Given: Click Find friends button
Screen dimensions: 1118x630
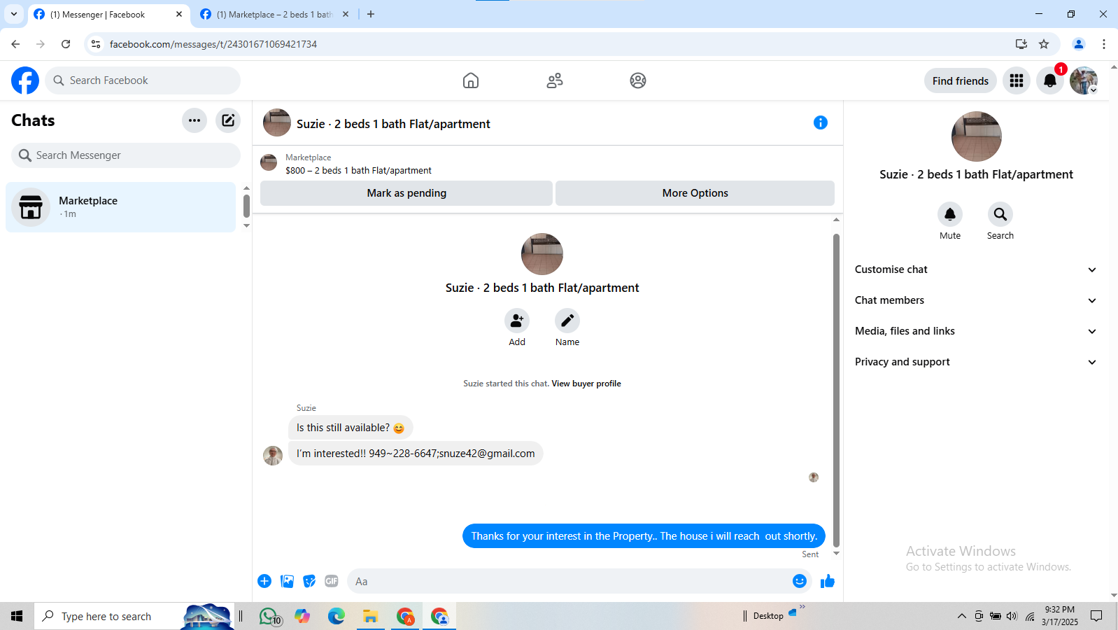Looking at the screenshot, I should 961,81.
